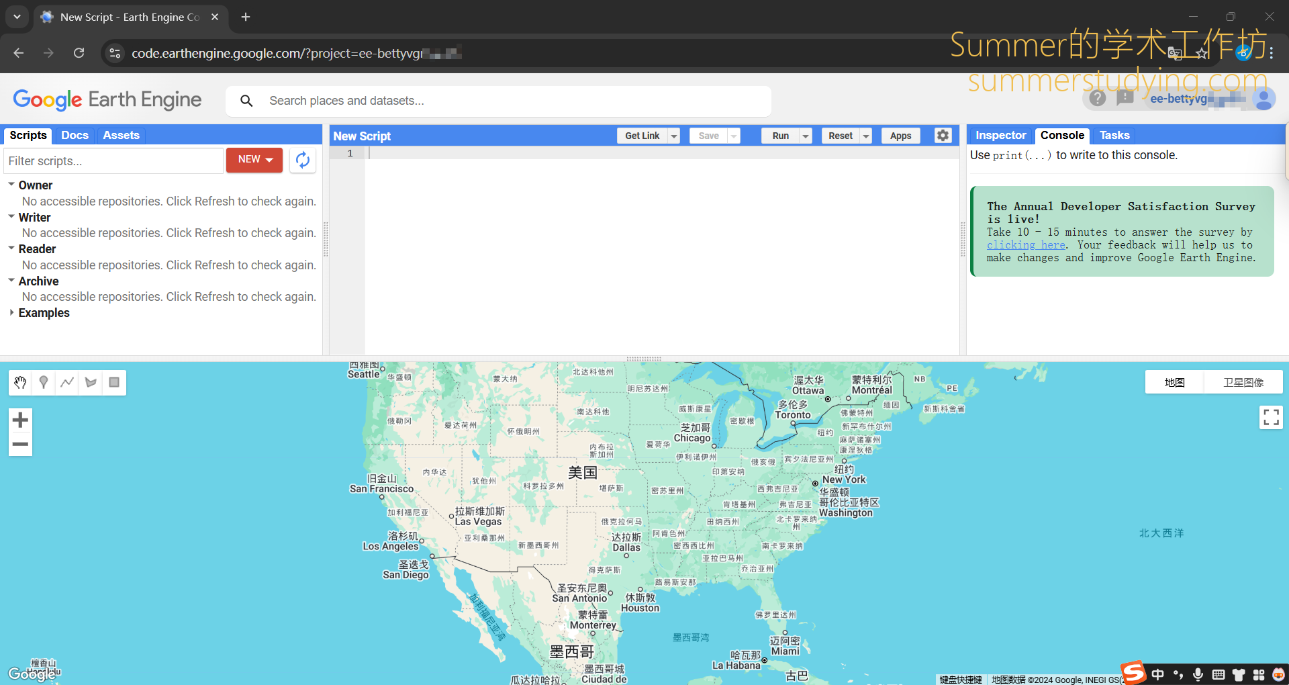Open code editor settings gear
1289x685 pixels.
[x=943, y=136]
